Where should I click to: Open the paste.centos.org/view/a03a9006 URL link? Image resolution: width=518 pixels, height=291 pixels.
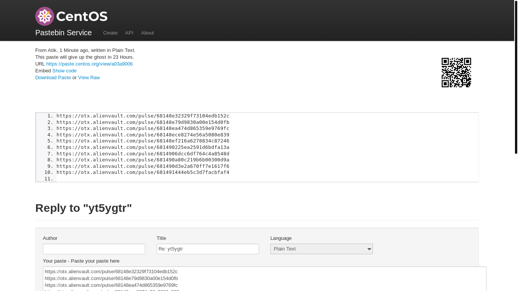[x=89, y=64]
